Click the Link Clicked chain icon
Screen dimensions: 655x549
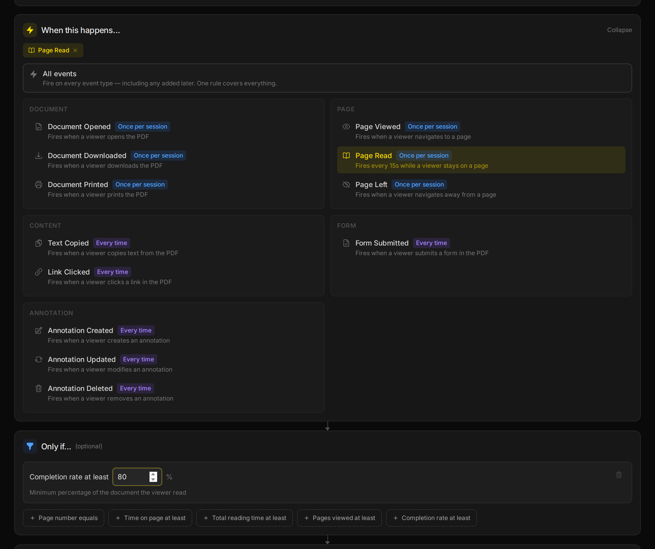point(38,272)
